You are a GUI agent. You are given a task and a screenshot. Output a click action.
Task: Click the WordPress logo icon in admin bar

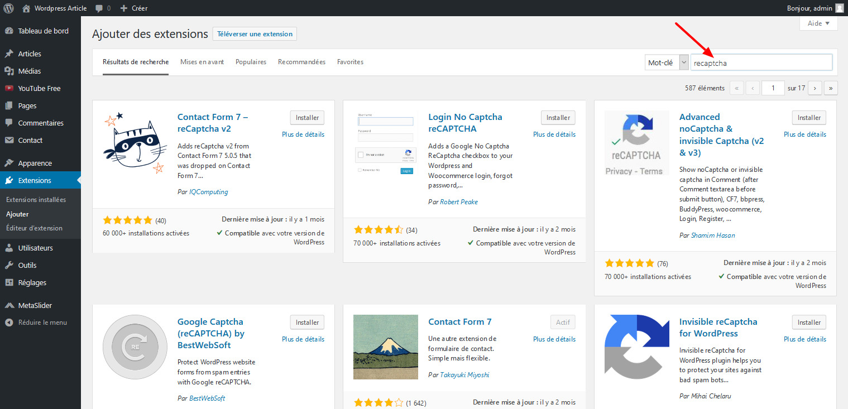coord(9,8)
